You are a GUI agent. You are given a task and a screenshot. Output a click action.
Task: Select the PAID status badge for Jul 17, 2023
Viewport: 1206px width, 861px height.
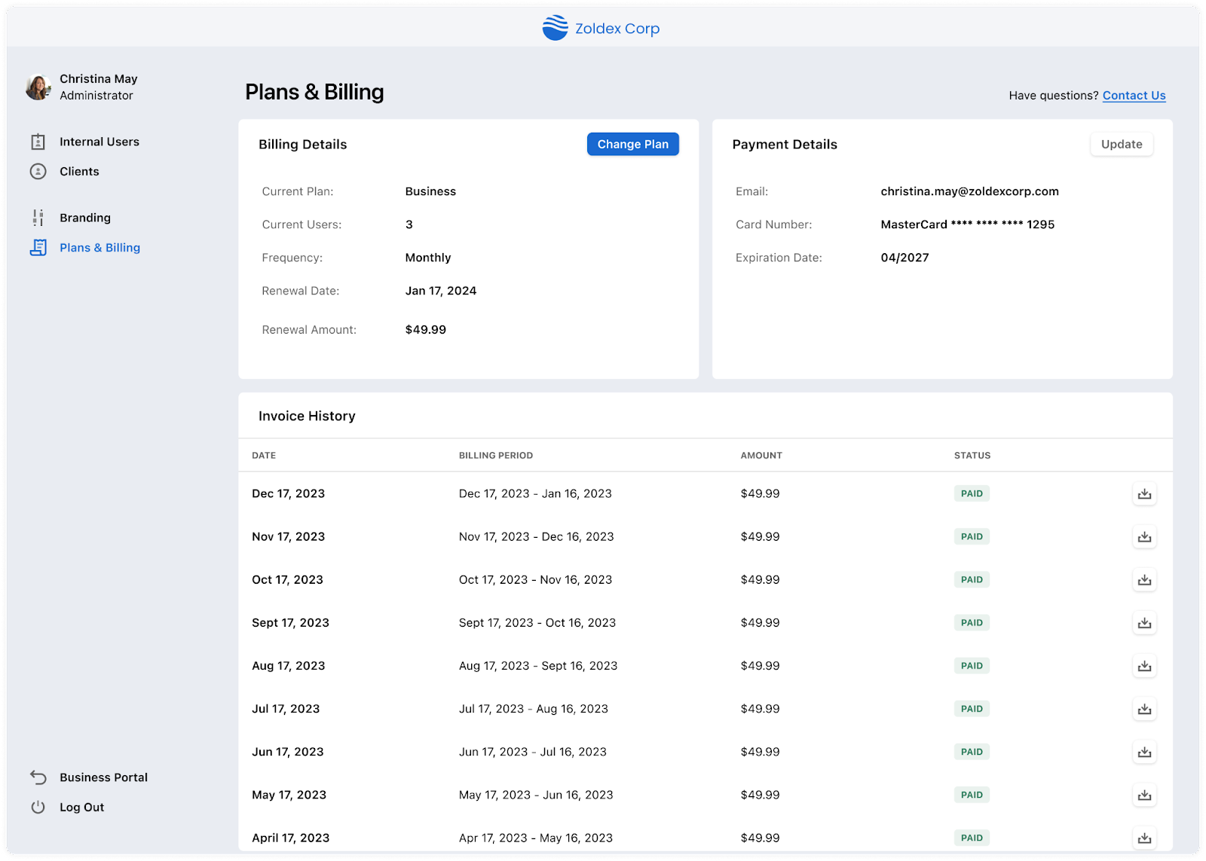[972, 709]
